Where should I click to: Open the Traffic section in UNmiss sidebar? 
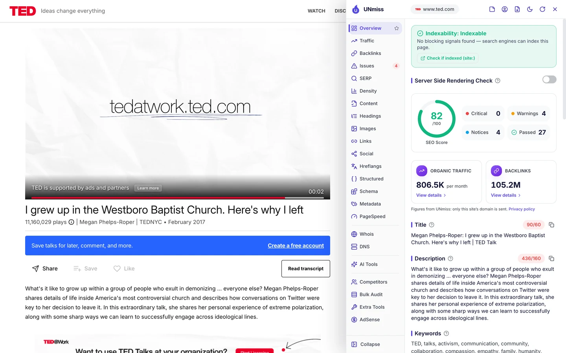(375, 41)
